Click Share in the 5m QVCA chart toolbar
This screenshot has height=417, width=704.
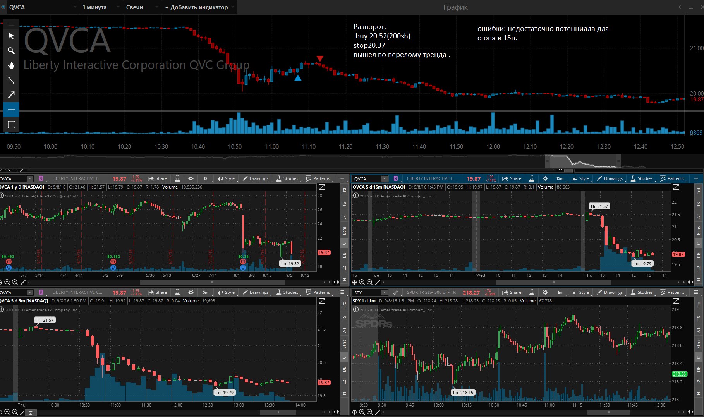click(157, 292)
